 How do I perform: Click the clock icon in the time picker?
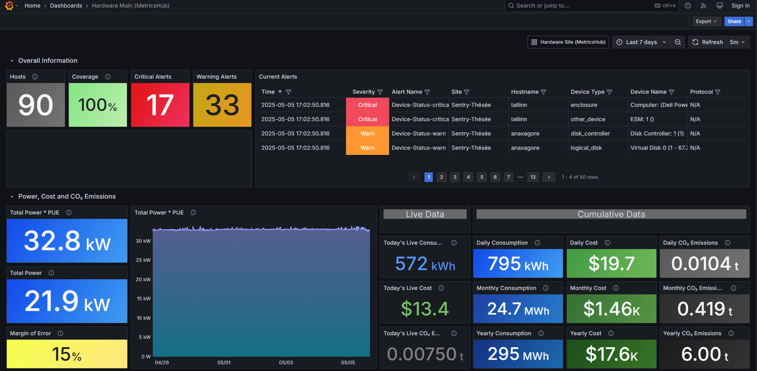click(619, 42)
